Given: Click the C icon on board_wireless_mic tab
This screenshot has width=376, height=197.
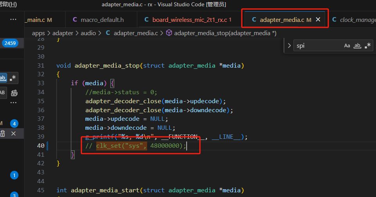Looking at the screenshot, I should (x=146, y=20).
